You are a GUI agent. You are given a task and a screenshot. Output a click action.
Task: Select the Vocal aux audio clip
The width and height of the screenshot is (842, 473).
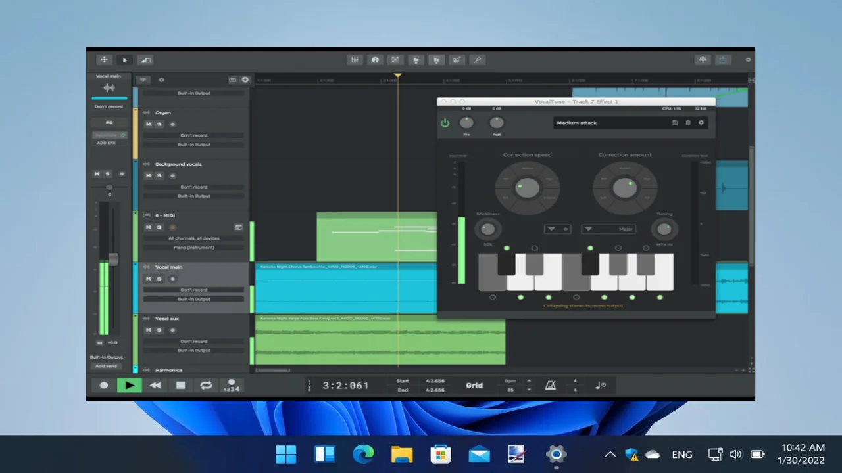[380, 340]
